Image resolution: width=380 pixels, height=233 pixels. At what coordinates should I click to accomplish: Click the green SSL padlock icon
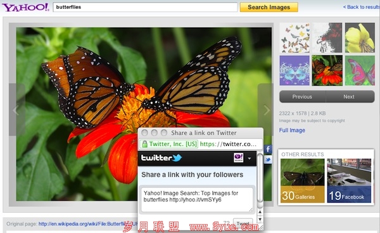(144, 144)
